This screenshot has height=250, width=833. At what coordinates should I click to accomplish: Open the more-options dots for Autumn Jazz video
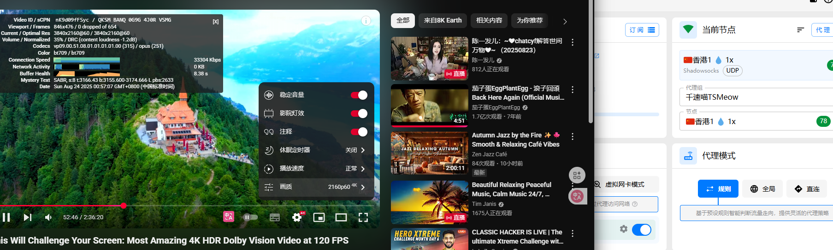pyautogui.click(x=573, y=136)
